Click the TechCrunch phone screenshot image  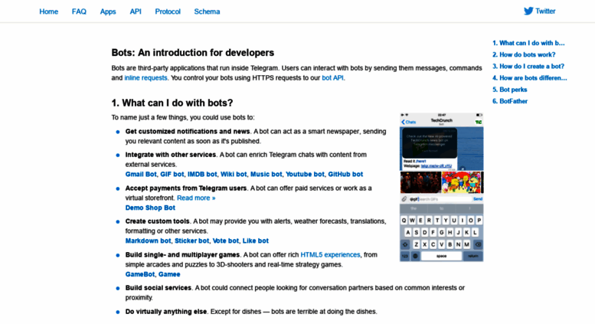441,187
